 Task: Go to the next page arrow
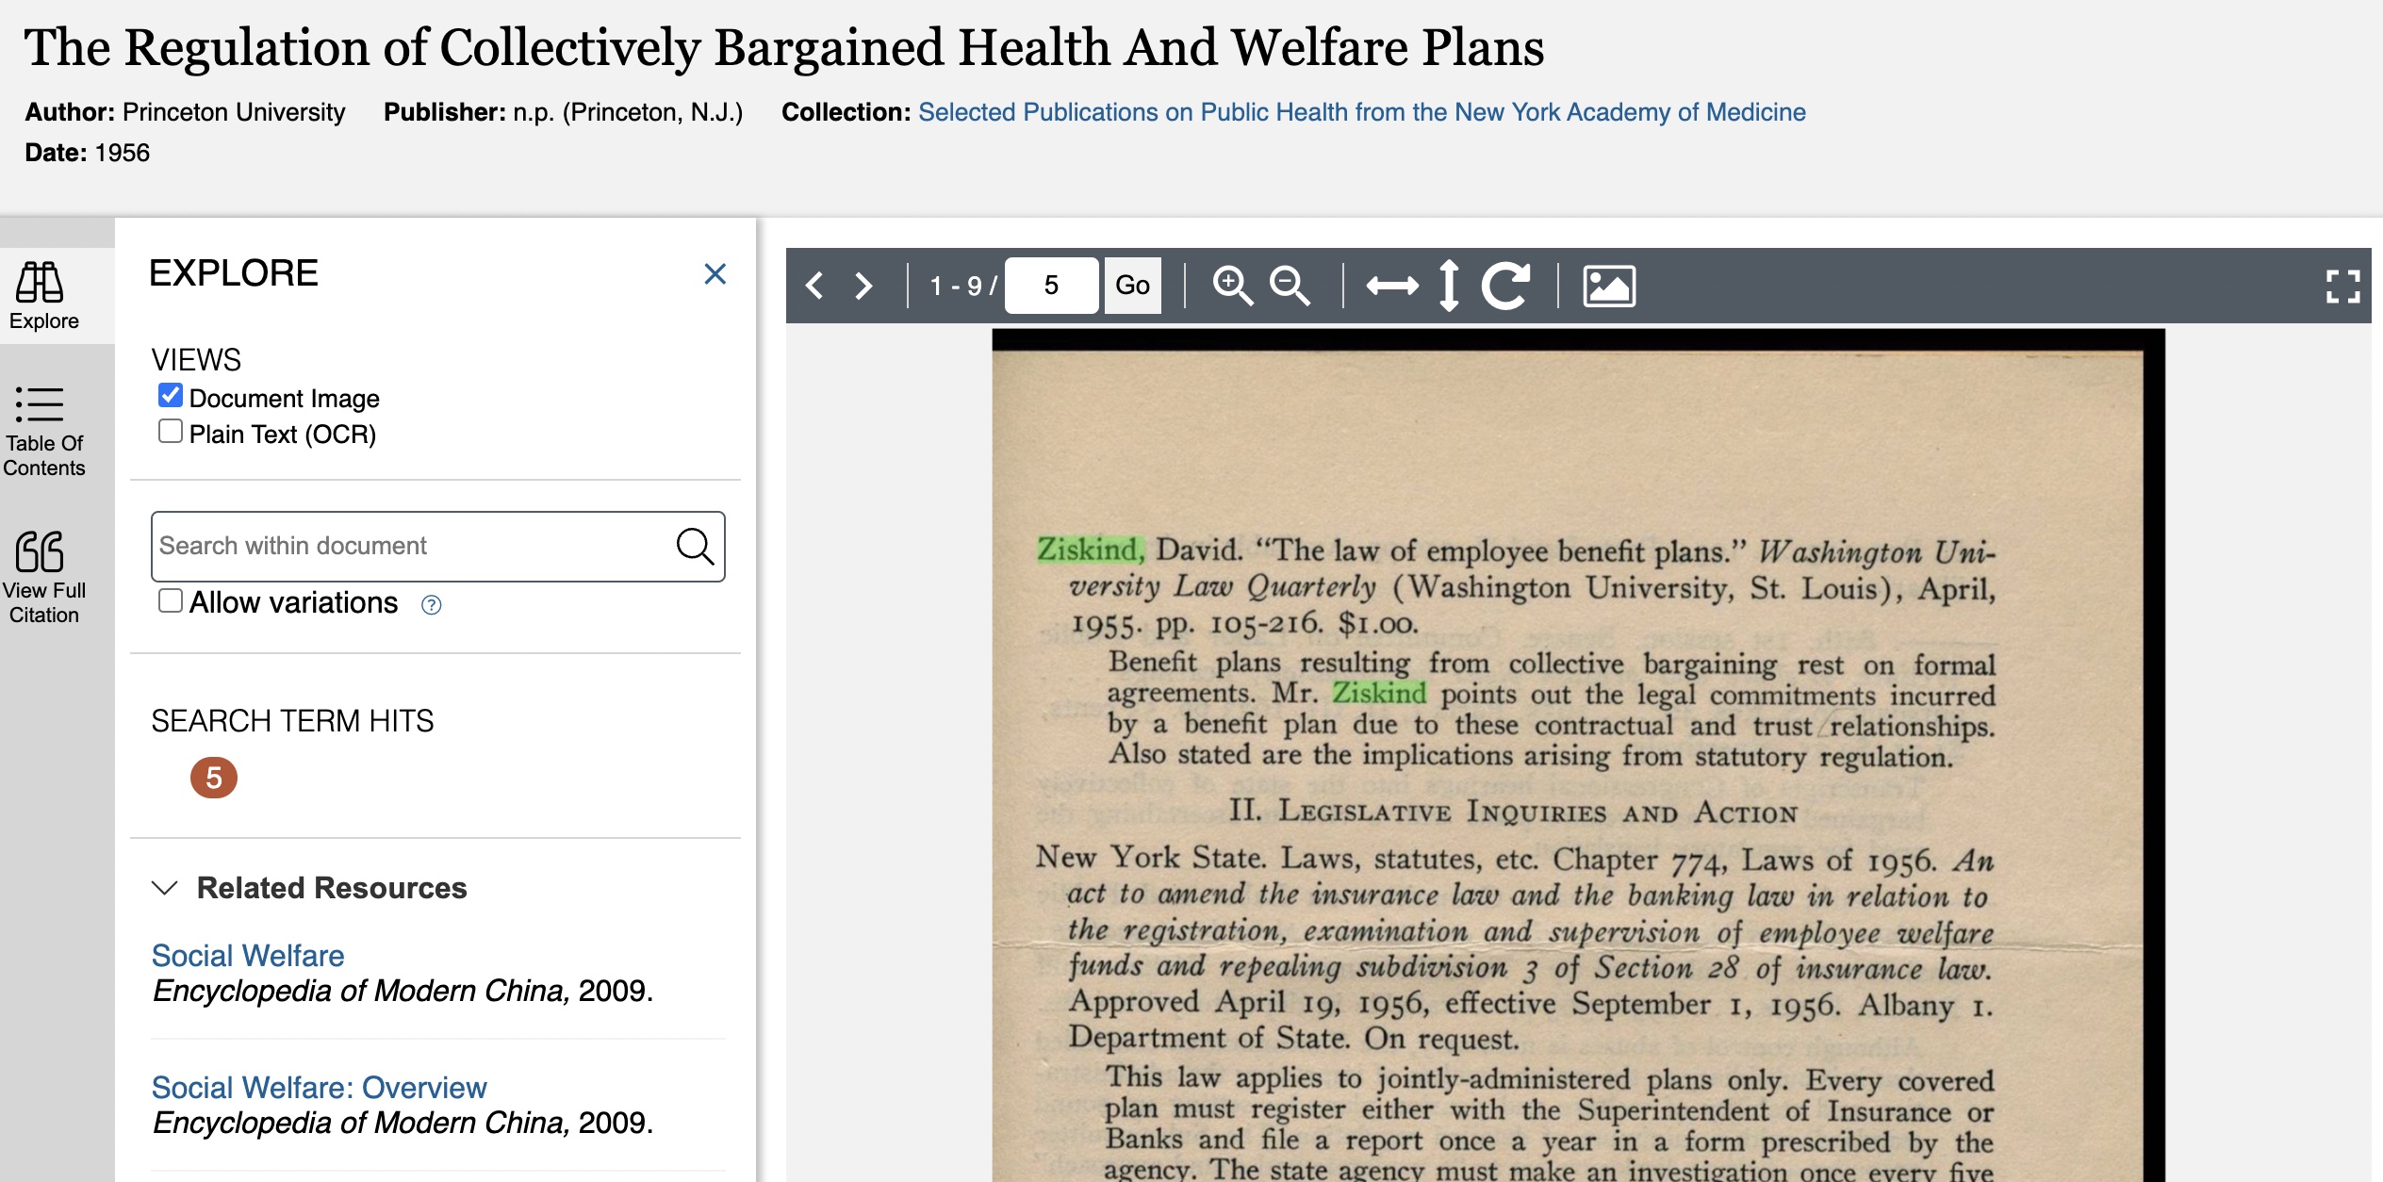(863, 286)
